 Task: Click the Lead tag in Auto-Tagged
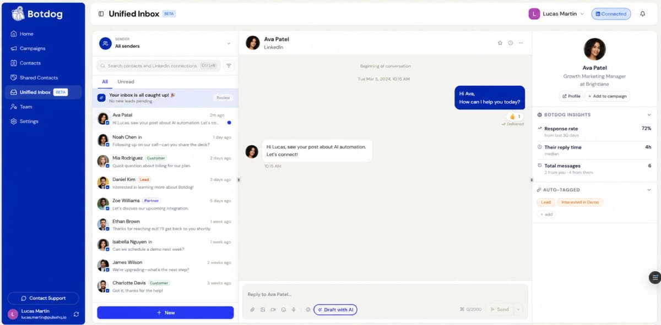(x=546, y=202)
